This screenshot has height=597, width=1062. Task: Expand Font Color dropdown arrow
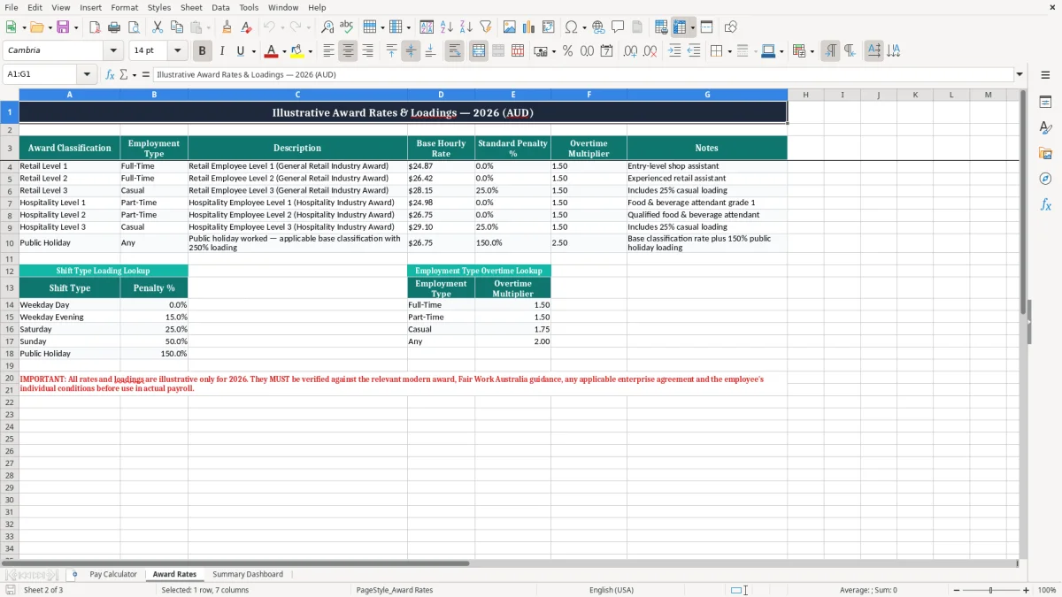[284, 51]
